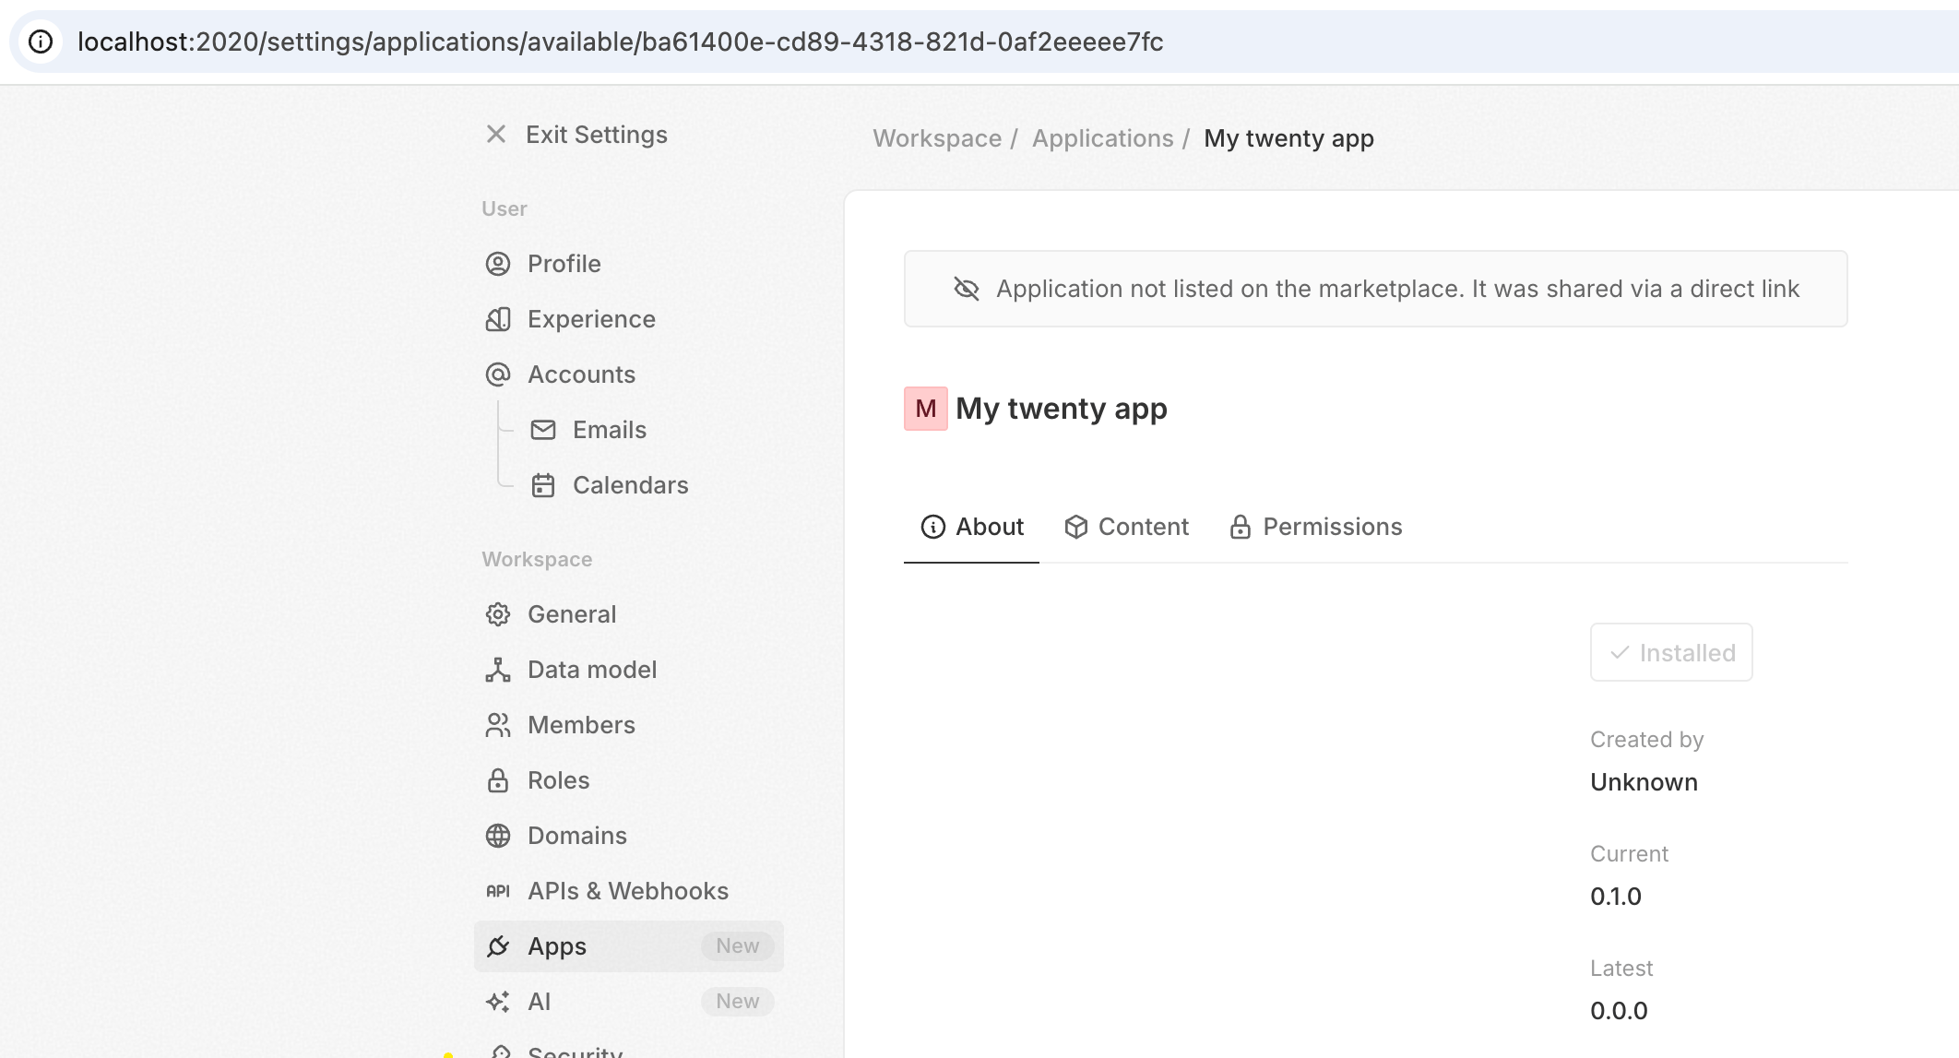Click the Experience palette icon
The height and width of the screenshot is (1058, 1959).
498,319
